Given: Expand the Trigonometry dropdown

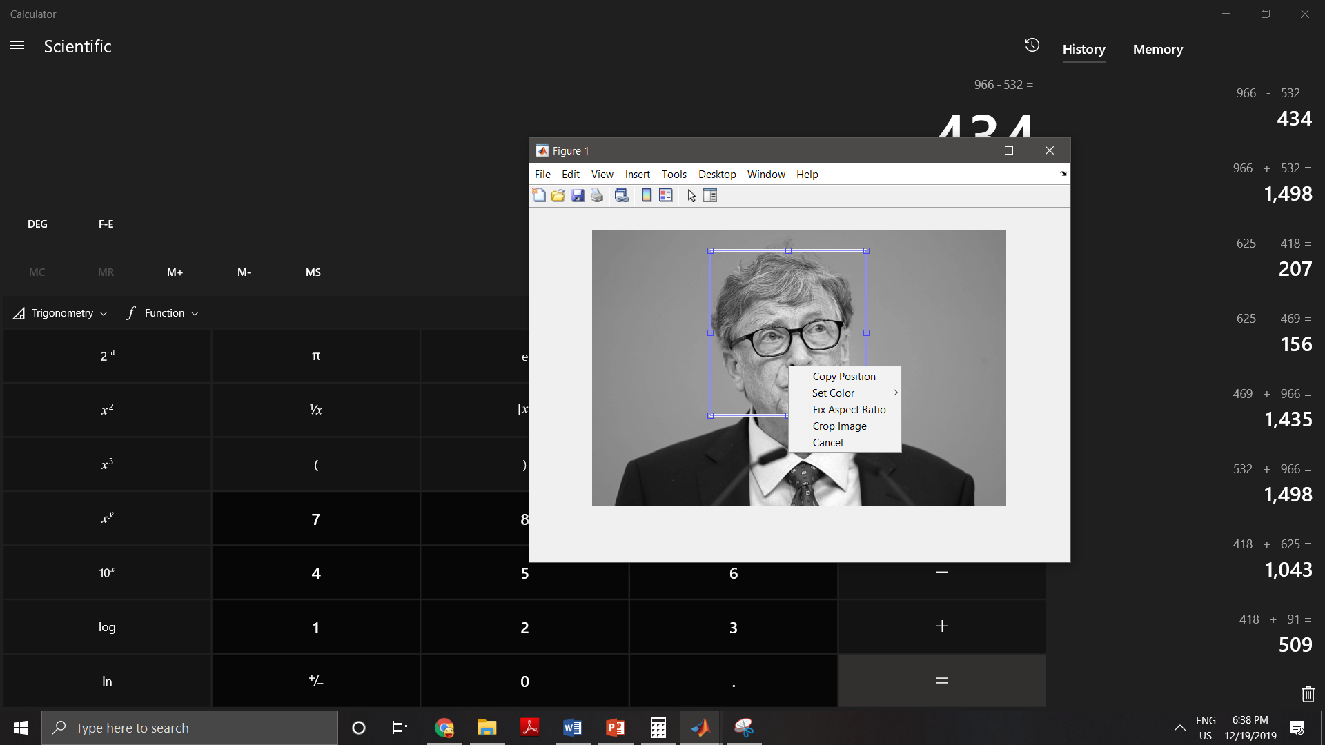Looking at the screenshot, I should click(61, 313).
